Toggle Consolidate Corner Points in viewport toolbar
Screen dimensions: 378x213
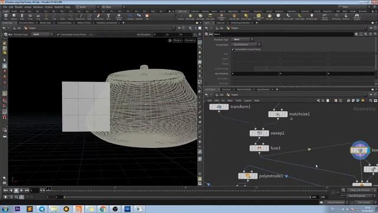58,34
